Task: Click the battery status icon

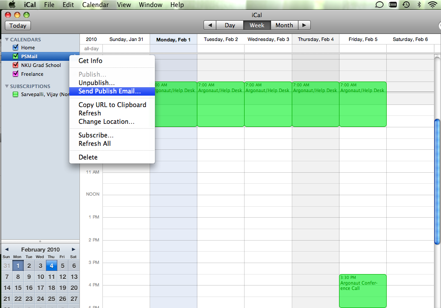Action: click(x=392, y=4)
